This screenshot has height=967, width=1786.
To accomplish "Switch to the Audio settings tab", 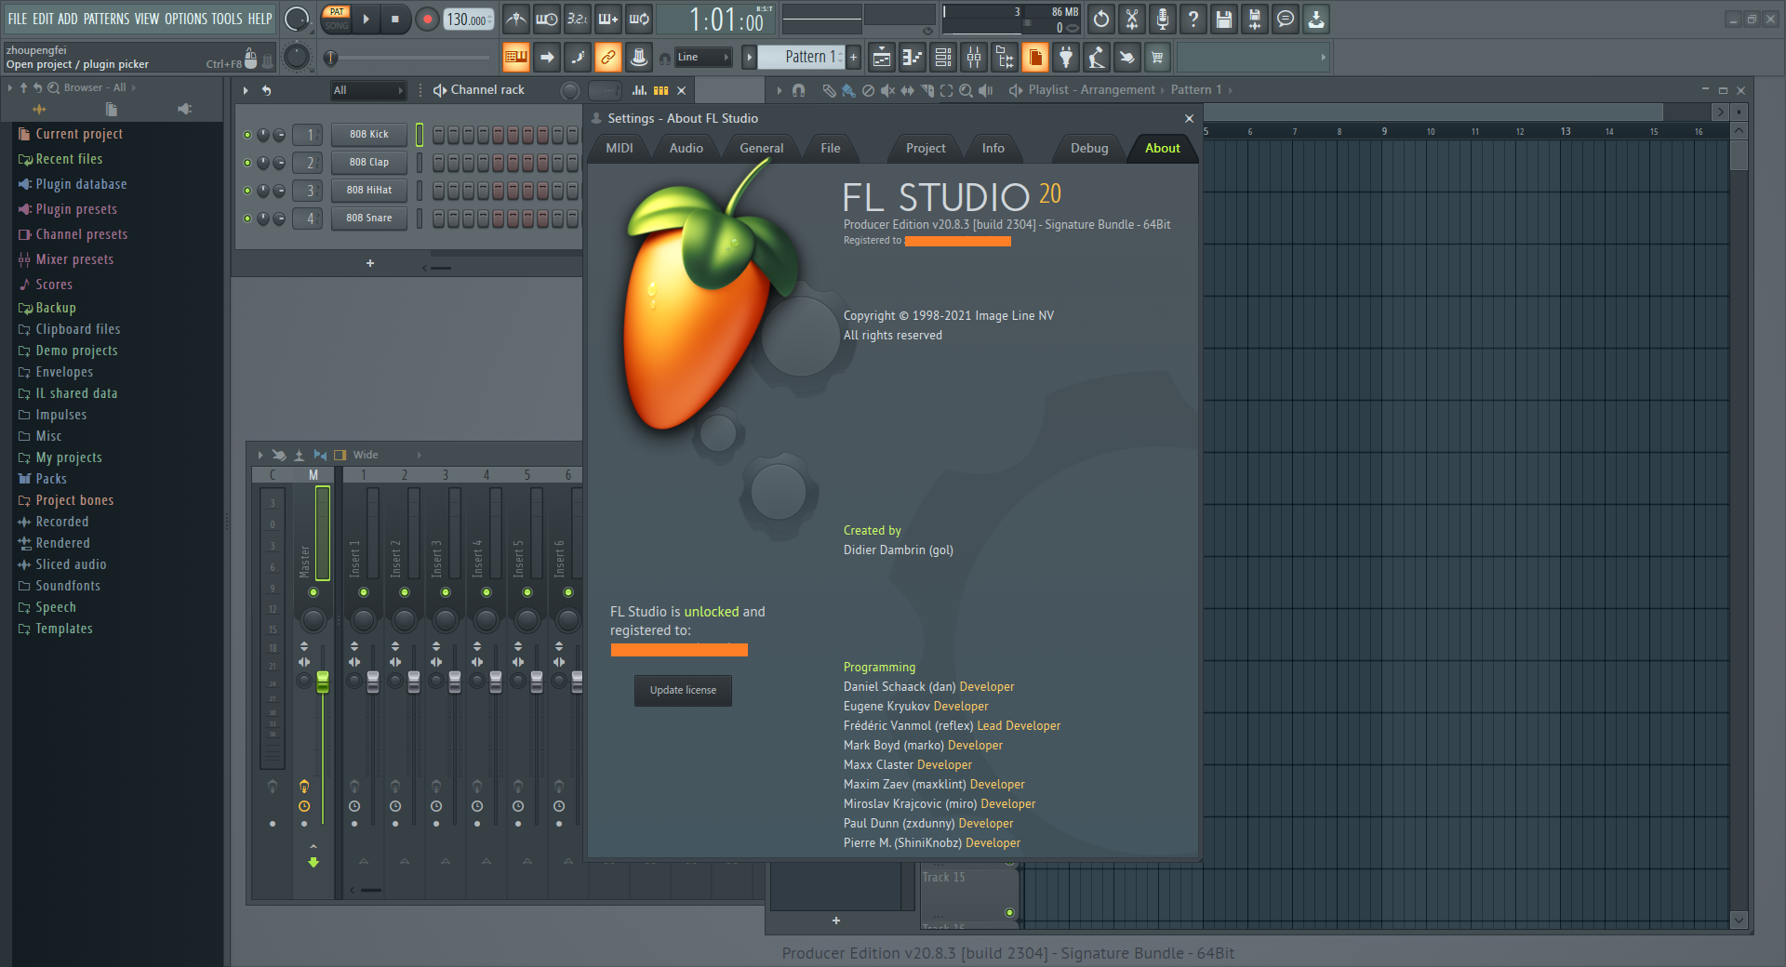I will coord(686,148).
